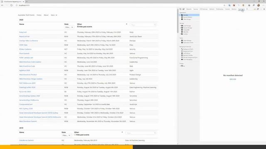Toggle the device toolbar icon in DevTools
Screen dimensions: 266x149
tap(184, 9)
